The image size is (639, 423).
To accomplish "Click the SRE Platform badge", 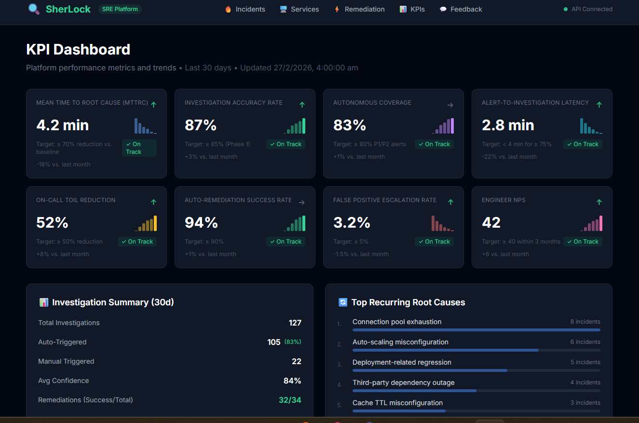I will pyautogui.click(x=120, y=9).
